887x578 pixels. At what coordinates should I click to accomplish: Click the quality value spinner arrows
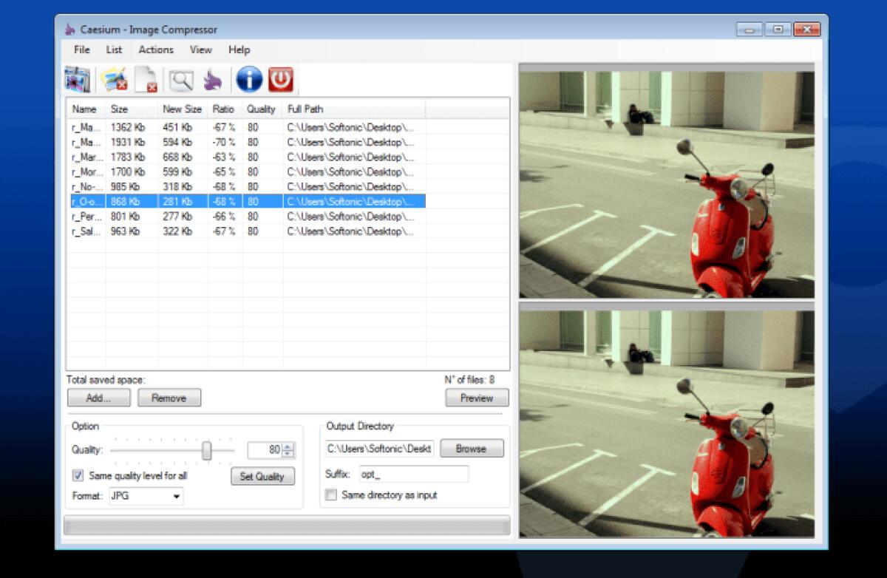pos(288,449)
